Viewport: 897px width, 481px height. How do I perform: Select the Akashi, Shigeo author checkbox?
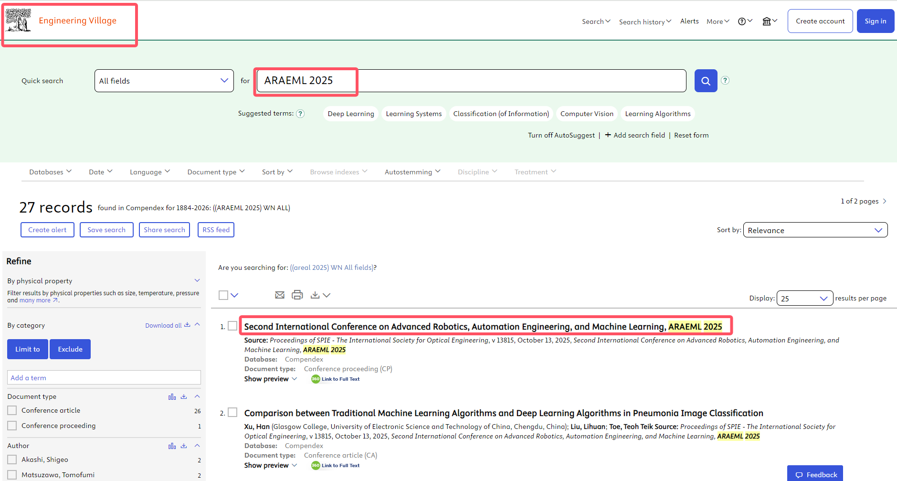pos(12,460)
